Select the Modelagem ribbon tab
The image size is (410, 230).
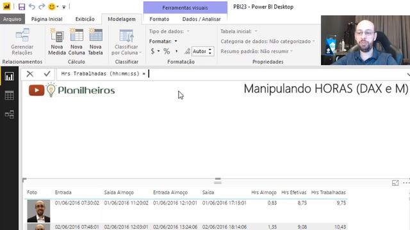[122, 19]
